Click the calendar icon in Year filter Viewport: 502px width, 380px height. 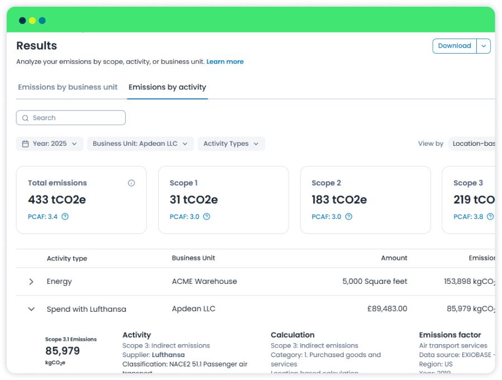click(x=25, y=144)
